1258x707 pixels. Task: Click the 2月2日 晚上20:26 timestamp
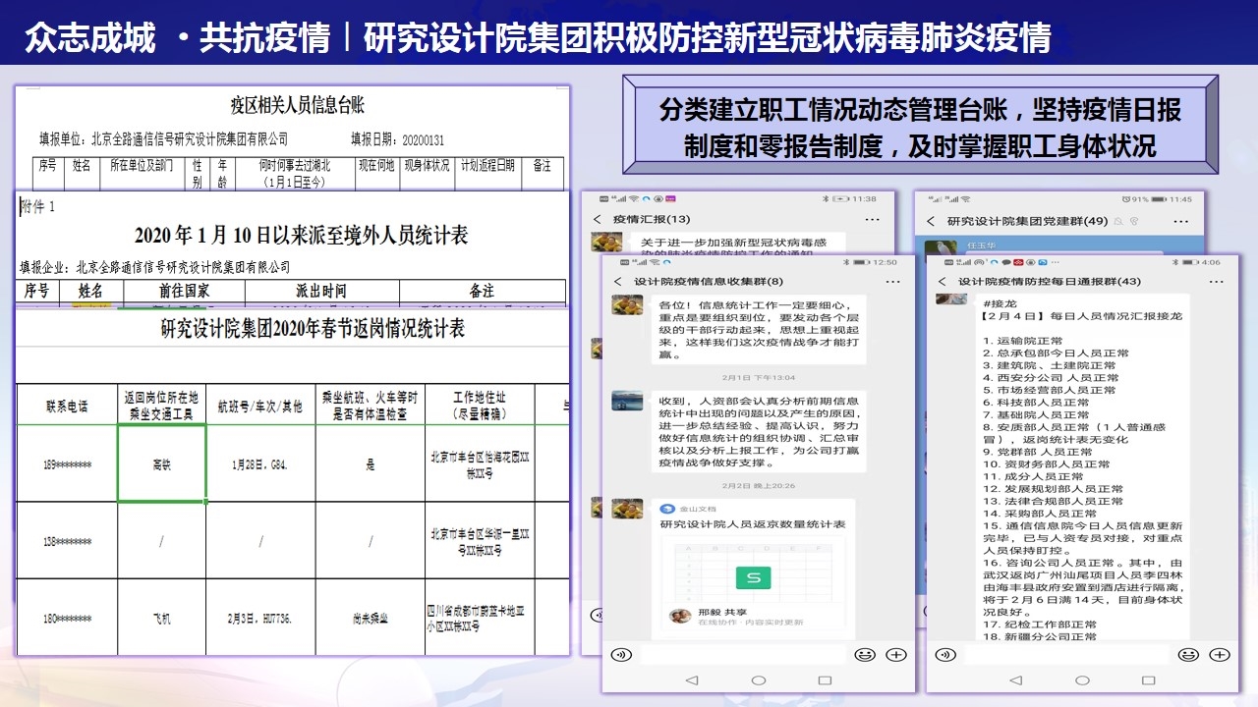pos(758,486)
